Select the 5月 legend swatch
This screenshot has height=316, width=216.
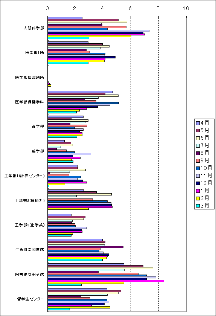click(x=198, y=130)
